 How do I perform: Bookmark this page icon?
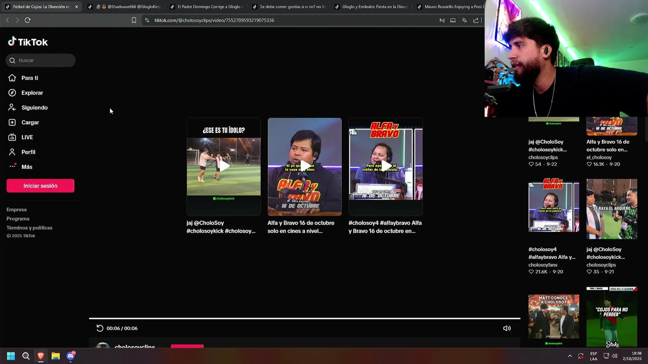pyautogui.click(x=134, y=20)
